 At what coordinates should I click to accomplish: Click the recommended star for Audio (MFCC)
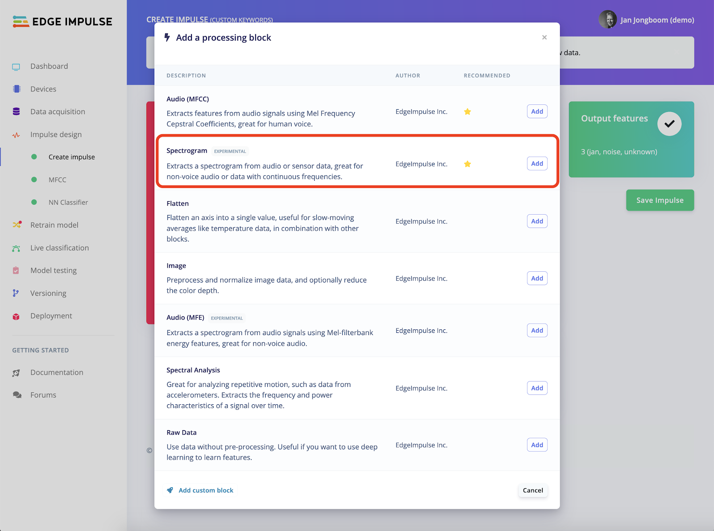point(468,112)
